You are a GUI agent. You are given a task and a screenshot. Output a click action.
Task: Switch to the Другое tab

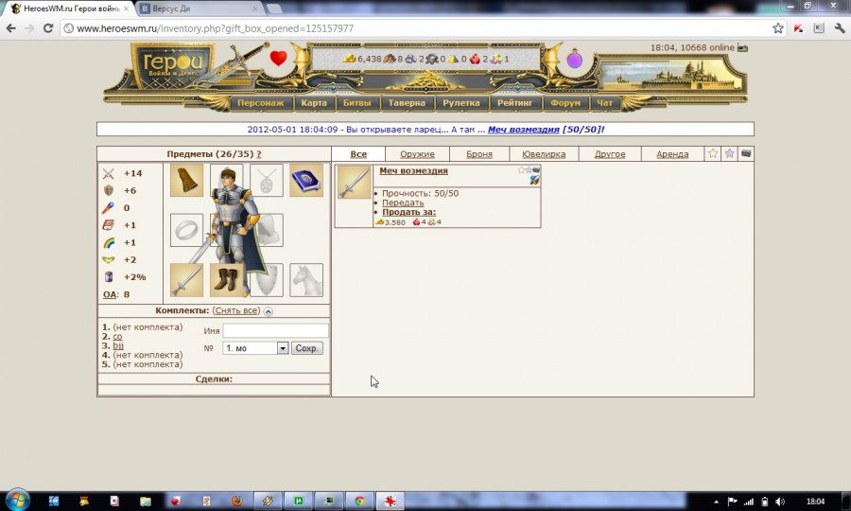(x=610, y=154)
